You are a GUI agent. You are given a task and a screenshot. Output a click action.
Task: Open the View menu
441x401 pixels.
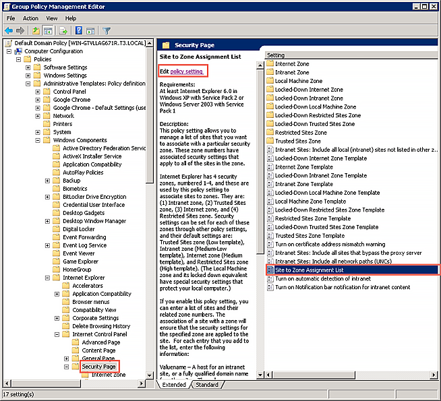pos(52,18)
